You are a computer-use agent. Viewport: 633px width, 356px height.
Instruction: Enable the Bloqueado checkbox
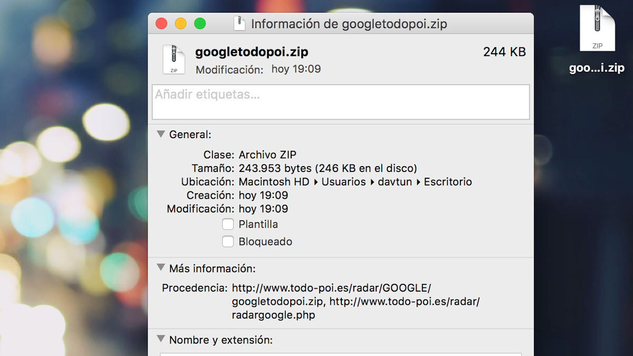point(228,242)
